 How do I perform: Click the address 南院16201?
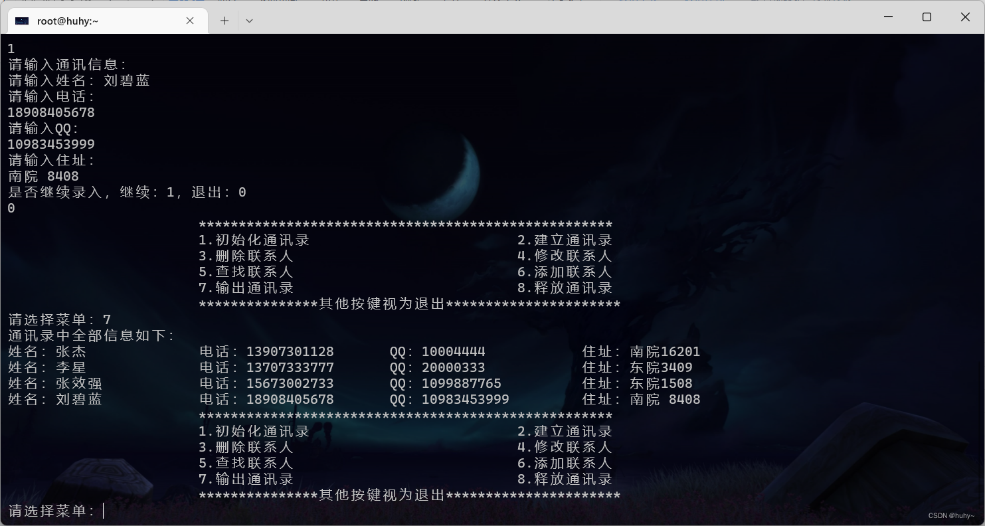[x=665, y=351]
